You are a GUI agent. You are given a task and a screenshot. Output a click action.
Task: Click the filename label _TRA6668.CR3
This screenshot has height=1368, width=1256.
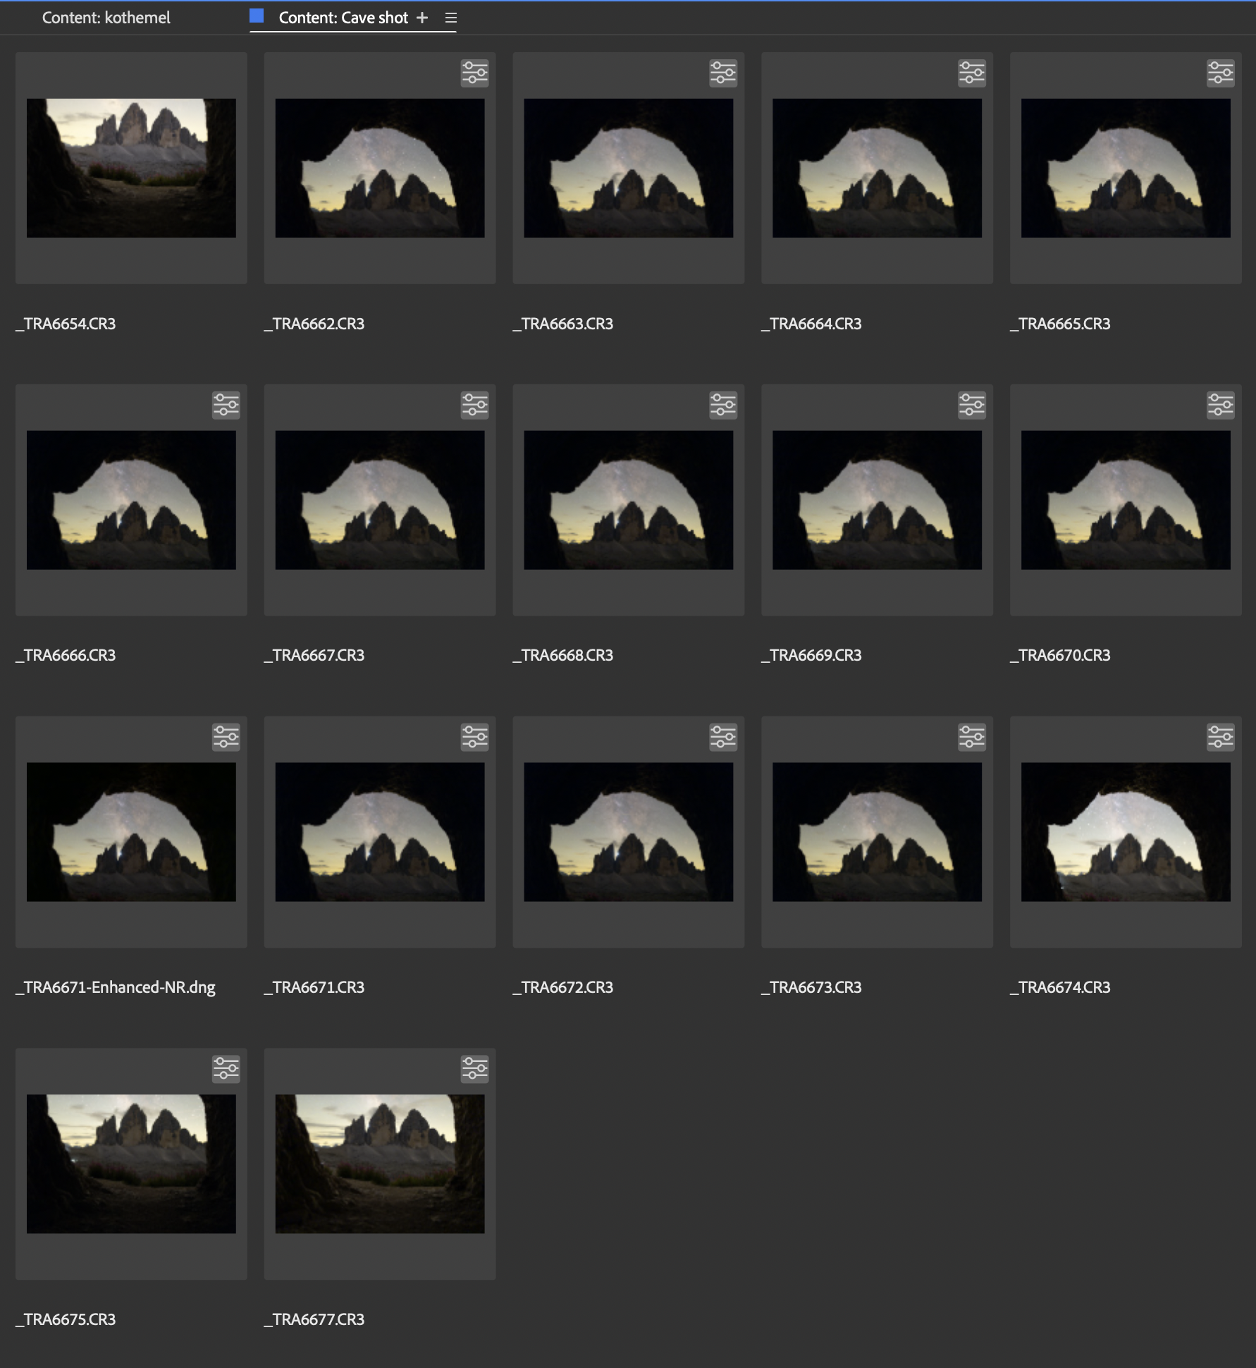(563, 655)
